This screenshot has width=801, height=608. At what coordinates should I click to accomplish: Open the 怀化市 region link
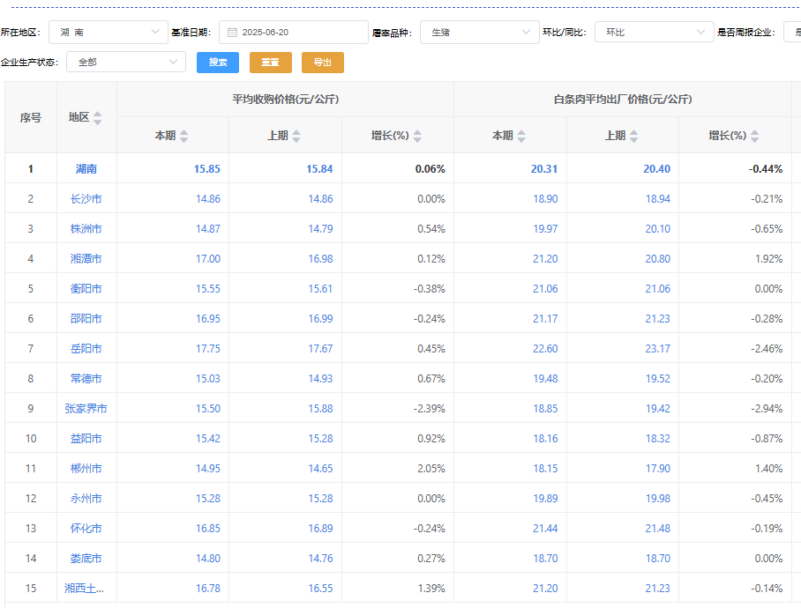pyautogui.click(x=86, y=529)
